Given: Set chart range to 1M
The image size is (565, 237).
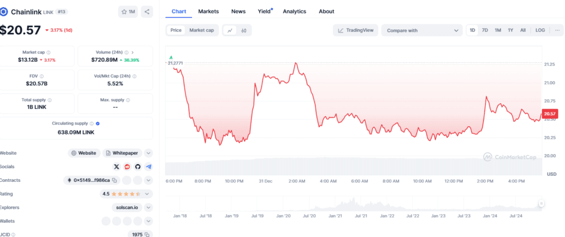Looking at the screenshot, I should point(498,30).
